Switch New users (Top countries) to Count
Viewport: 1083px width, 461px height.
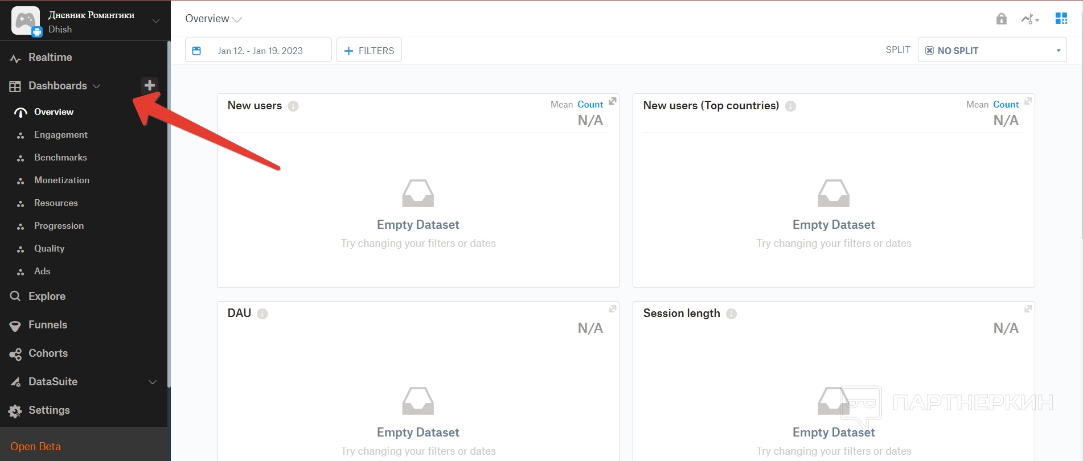coord(1006,105)
